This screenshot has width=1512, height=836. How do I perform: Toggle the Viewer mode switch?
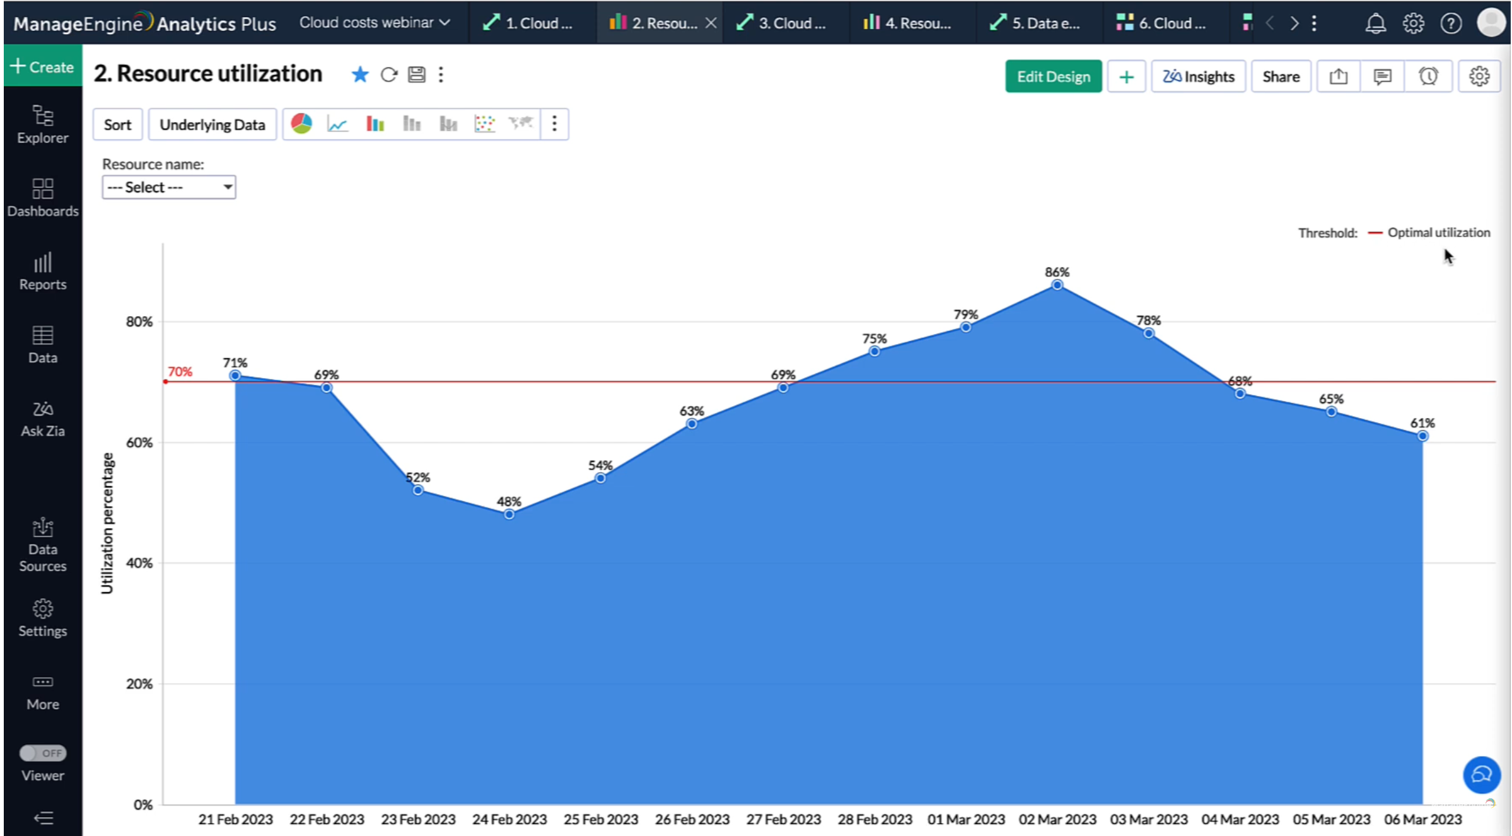point(43,753)
